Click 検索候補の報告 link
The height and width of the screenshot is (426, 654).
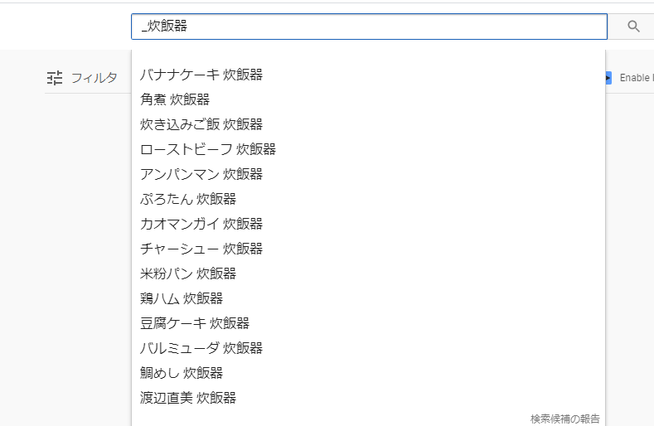(x=564, y=419)
